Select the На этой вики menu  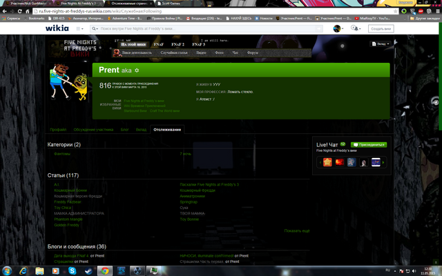[133, 44]
